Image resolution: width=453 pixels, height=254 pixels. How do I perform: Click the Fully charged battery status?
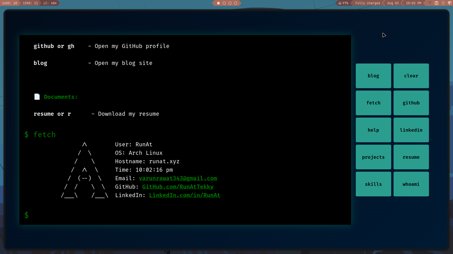368,3
